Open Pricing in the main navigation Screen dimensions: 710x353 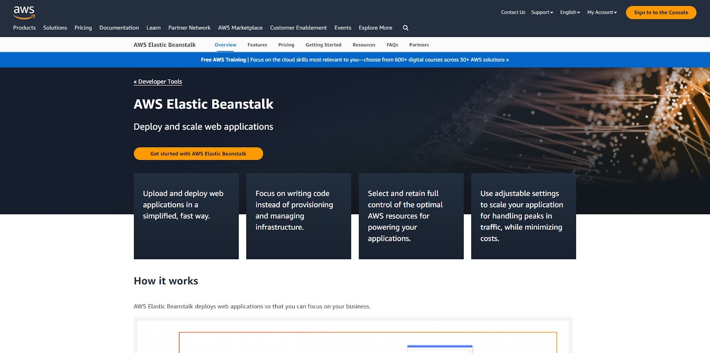click(x=83, y=28)
